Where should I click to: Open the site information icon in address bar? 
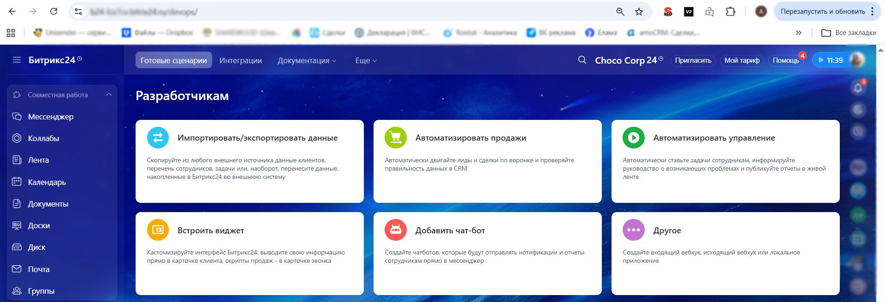coord(79,12)
